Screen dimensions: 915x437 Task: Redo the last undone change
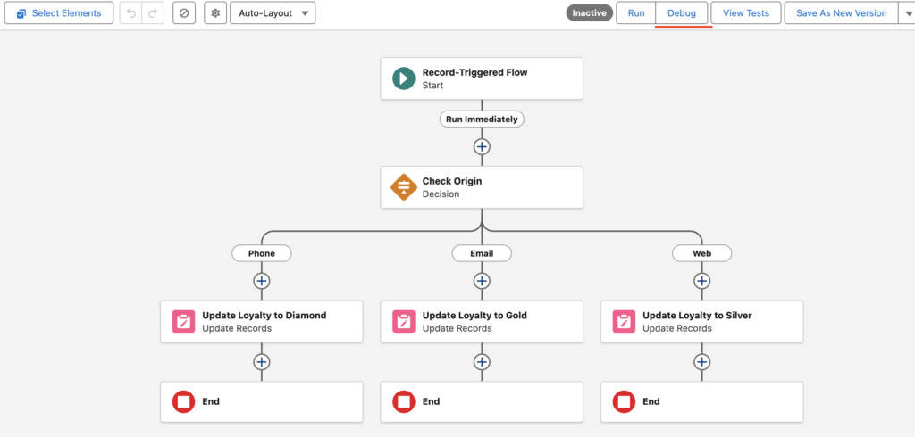coord(153,12)
